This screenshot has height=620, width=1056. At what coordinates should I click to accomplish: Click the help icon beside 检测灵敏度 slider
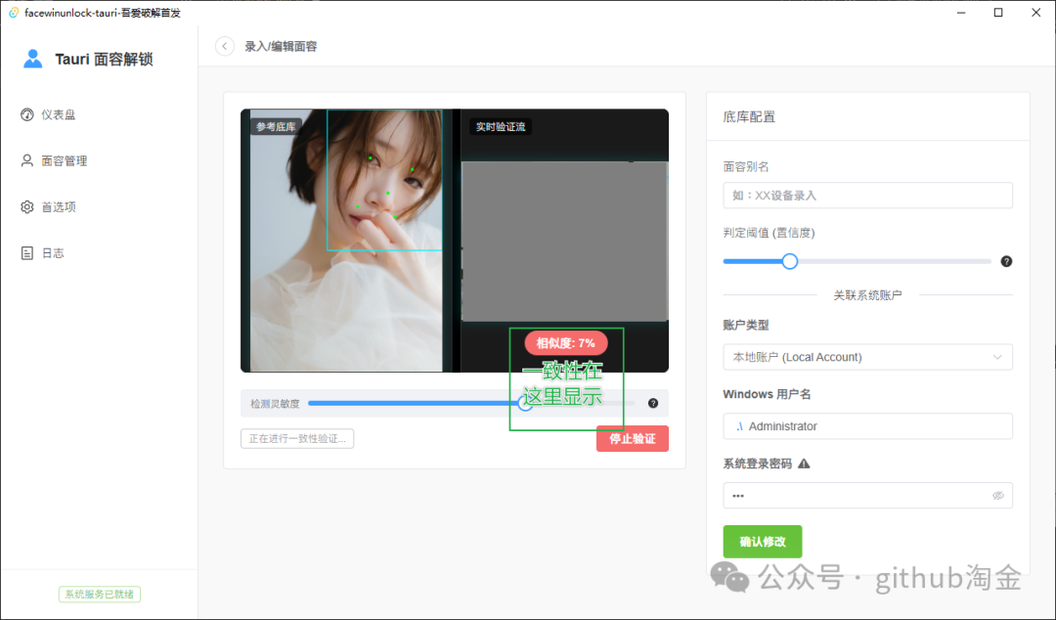tap(652, 403)
